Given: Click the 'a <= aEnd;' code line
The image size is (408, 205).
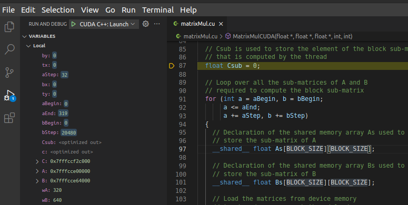Looking at the screenshot, I should 242,107.
